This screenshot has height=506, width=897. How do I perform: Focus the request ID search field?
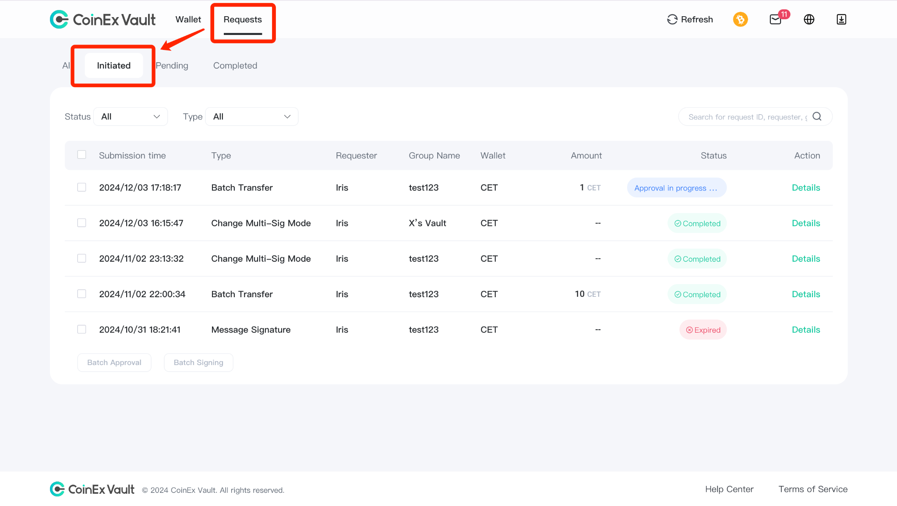(x=747, y=116)
